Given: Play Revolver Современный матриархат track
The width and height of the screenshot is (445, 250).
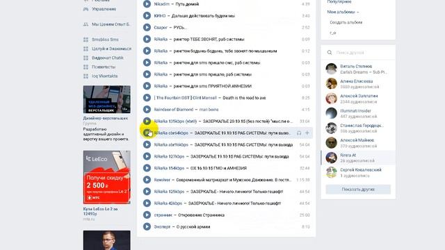Looking at the screenshot, I should pyautogui.click(x=147, y=180).
